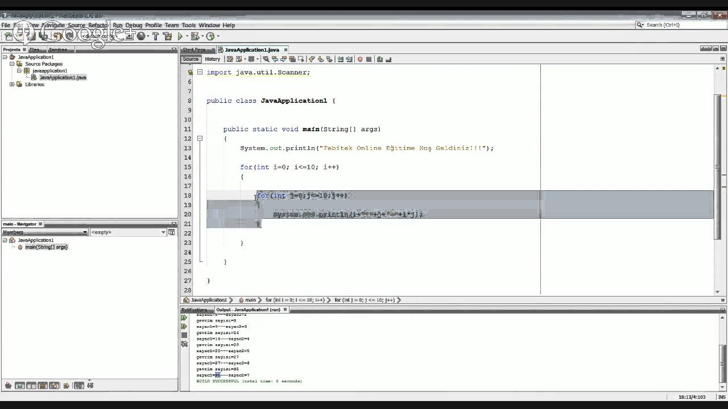Collapse the JavaApplication1 project node

pyautogui.click(x=5, y=57)
